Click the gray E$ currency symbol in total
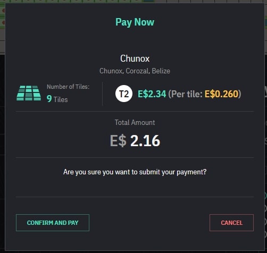This screenshot has width=267, height=253. pyautogui.click(x=118, y=141)
